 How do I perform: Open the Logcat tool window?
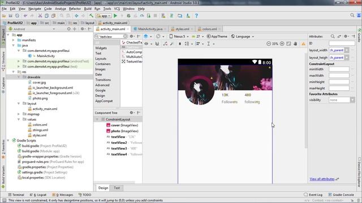point(38,195)
